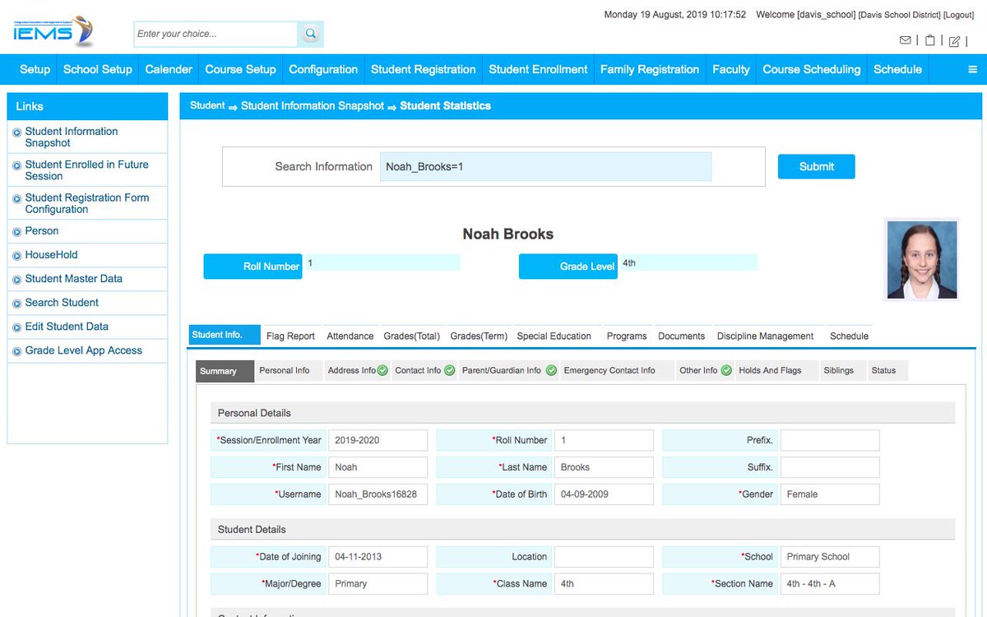Click Noah Brooks student photo thumbnail
Screen dimensions: 987x617
point(921,259)
